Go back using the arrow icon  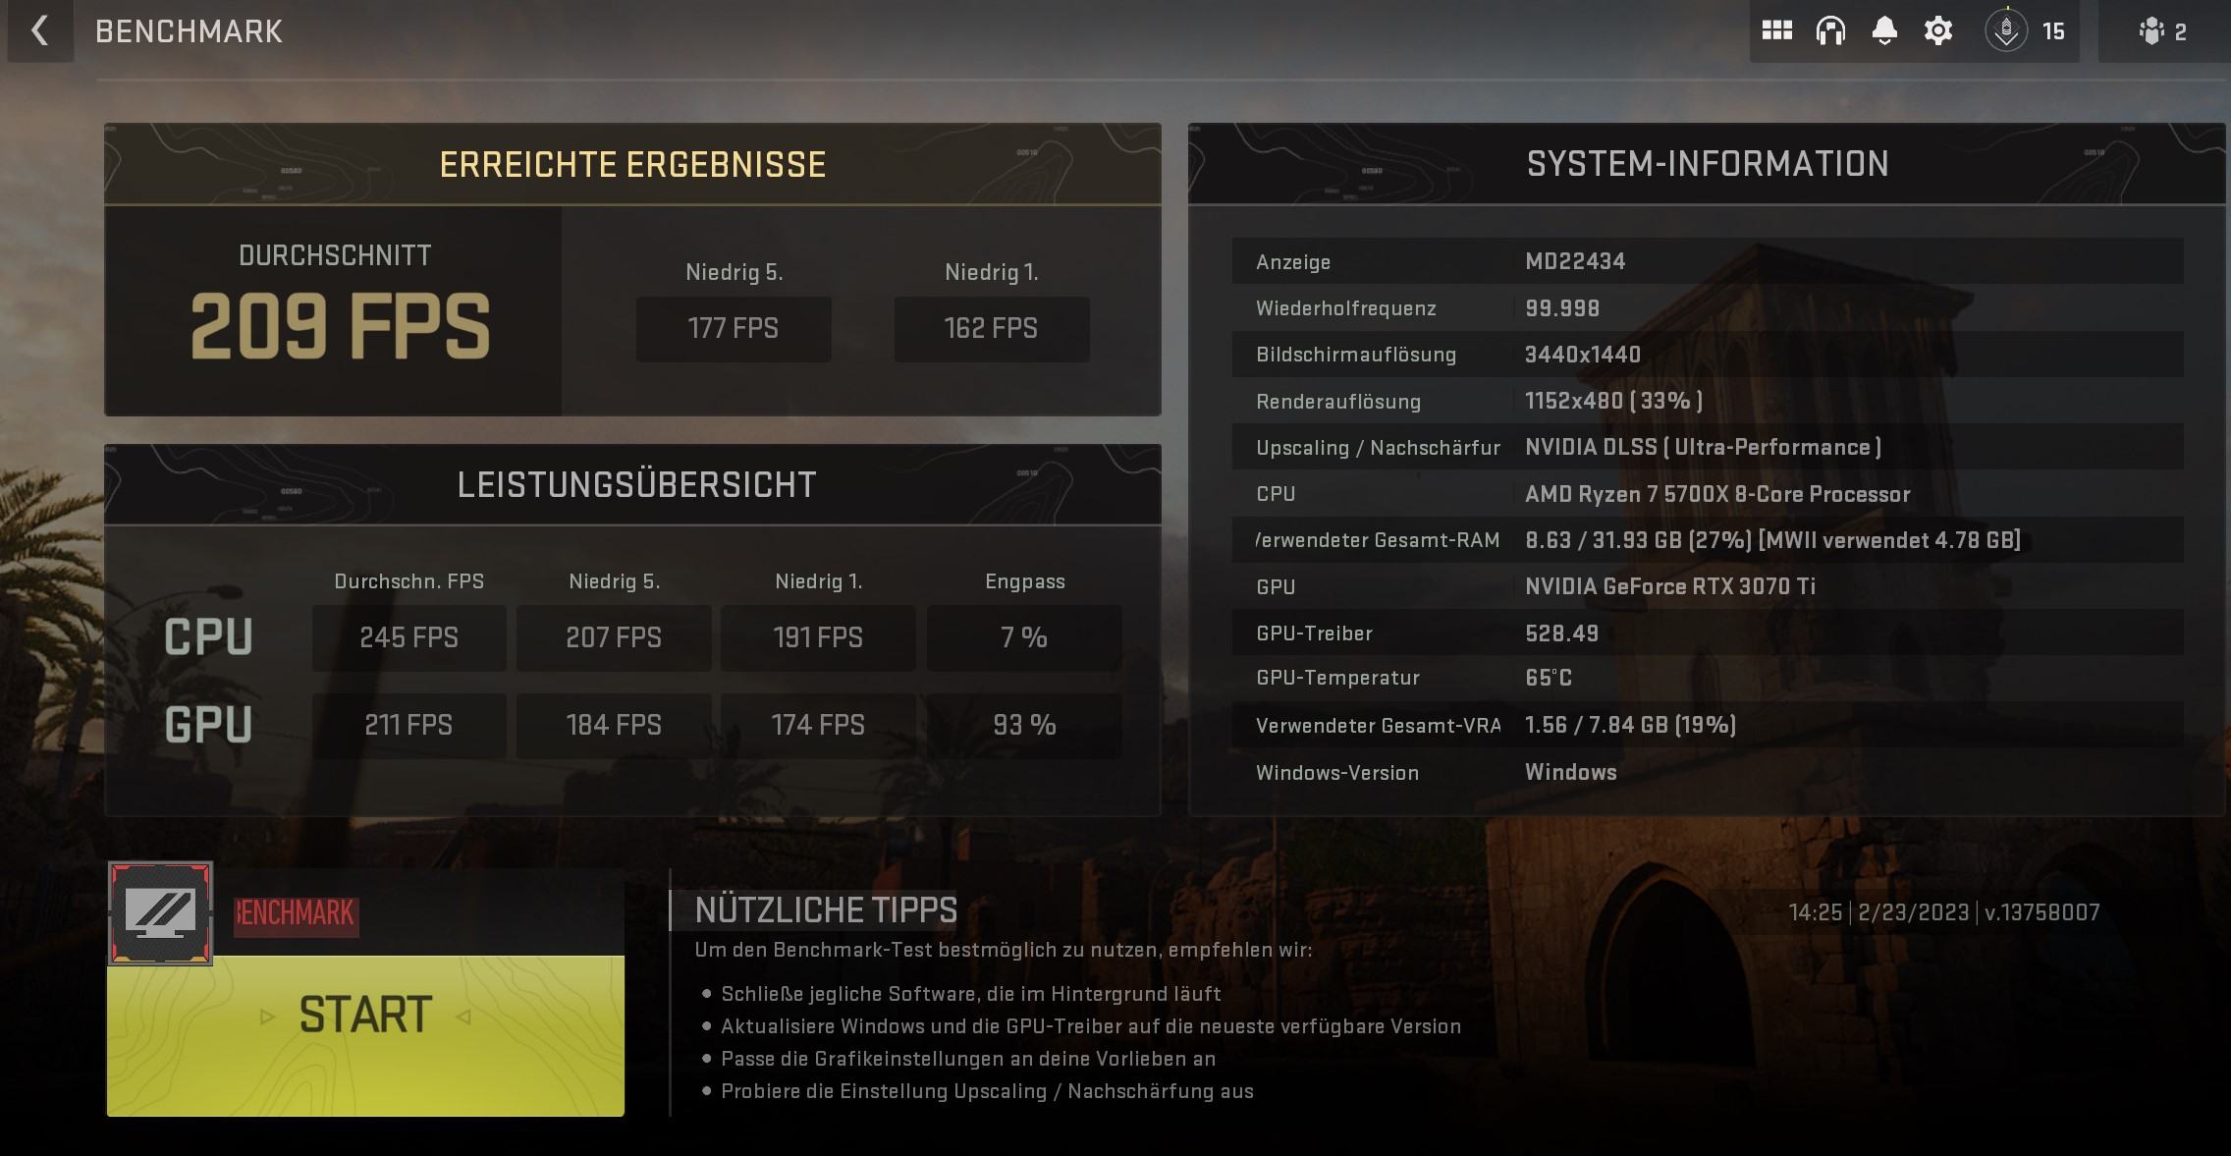pyautogui.click(x=39, y=30)
